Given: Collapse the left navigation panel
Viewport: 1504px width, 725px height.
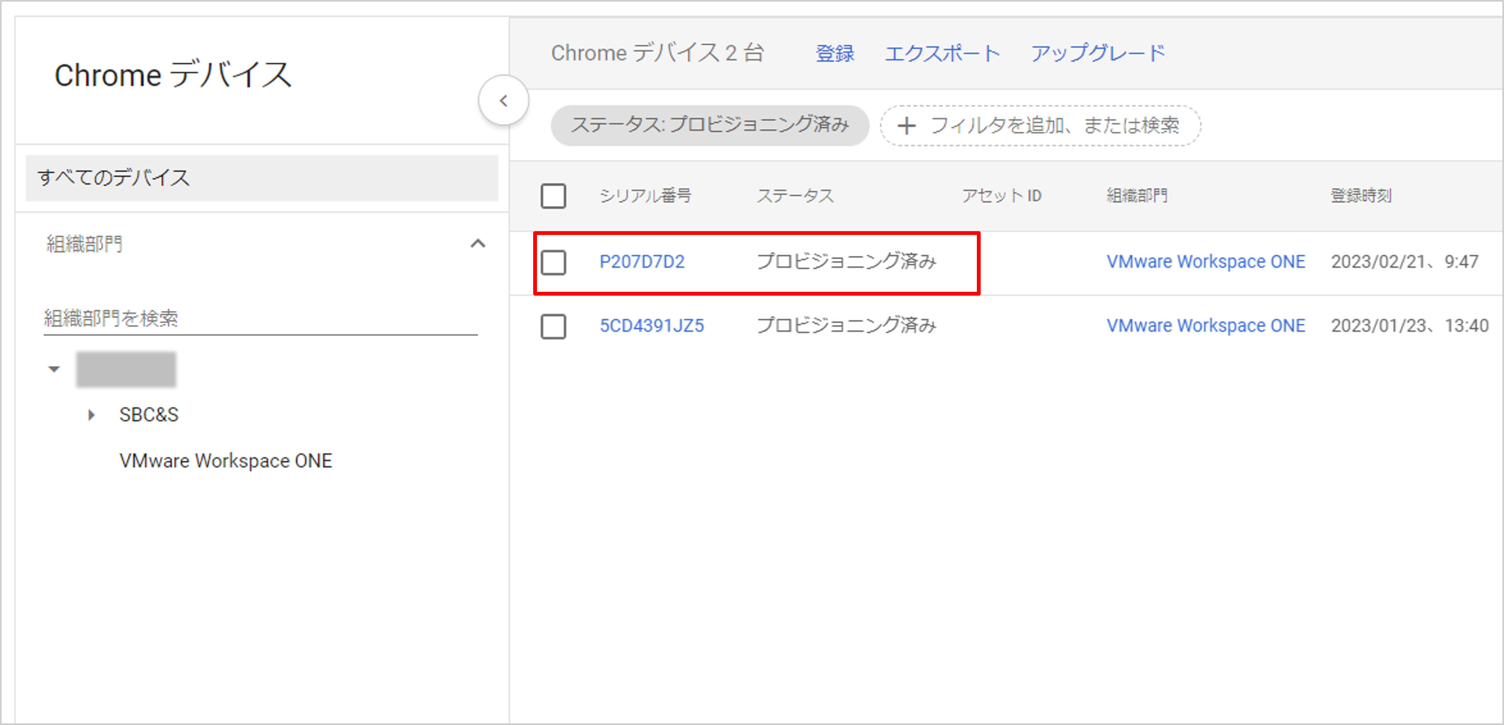Looking at the screenshot, I should tap(503, 100).
